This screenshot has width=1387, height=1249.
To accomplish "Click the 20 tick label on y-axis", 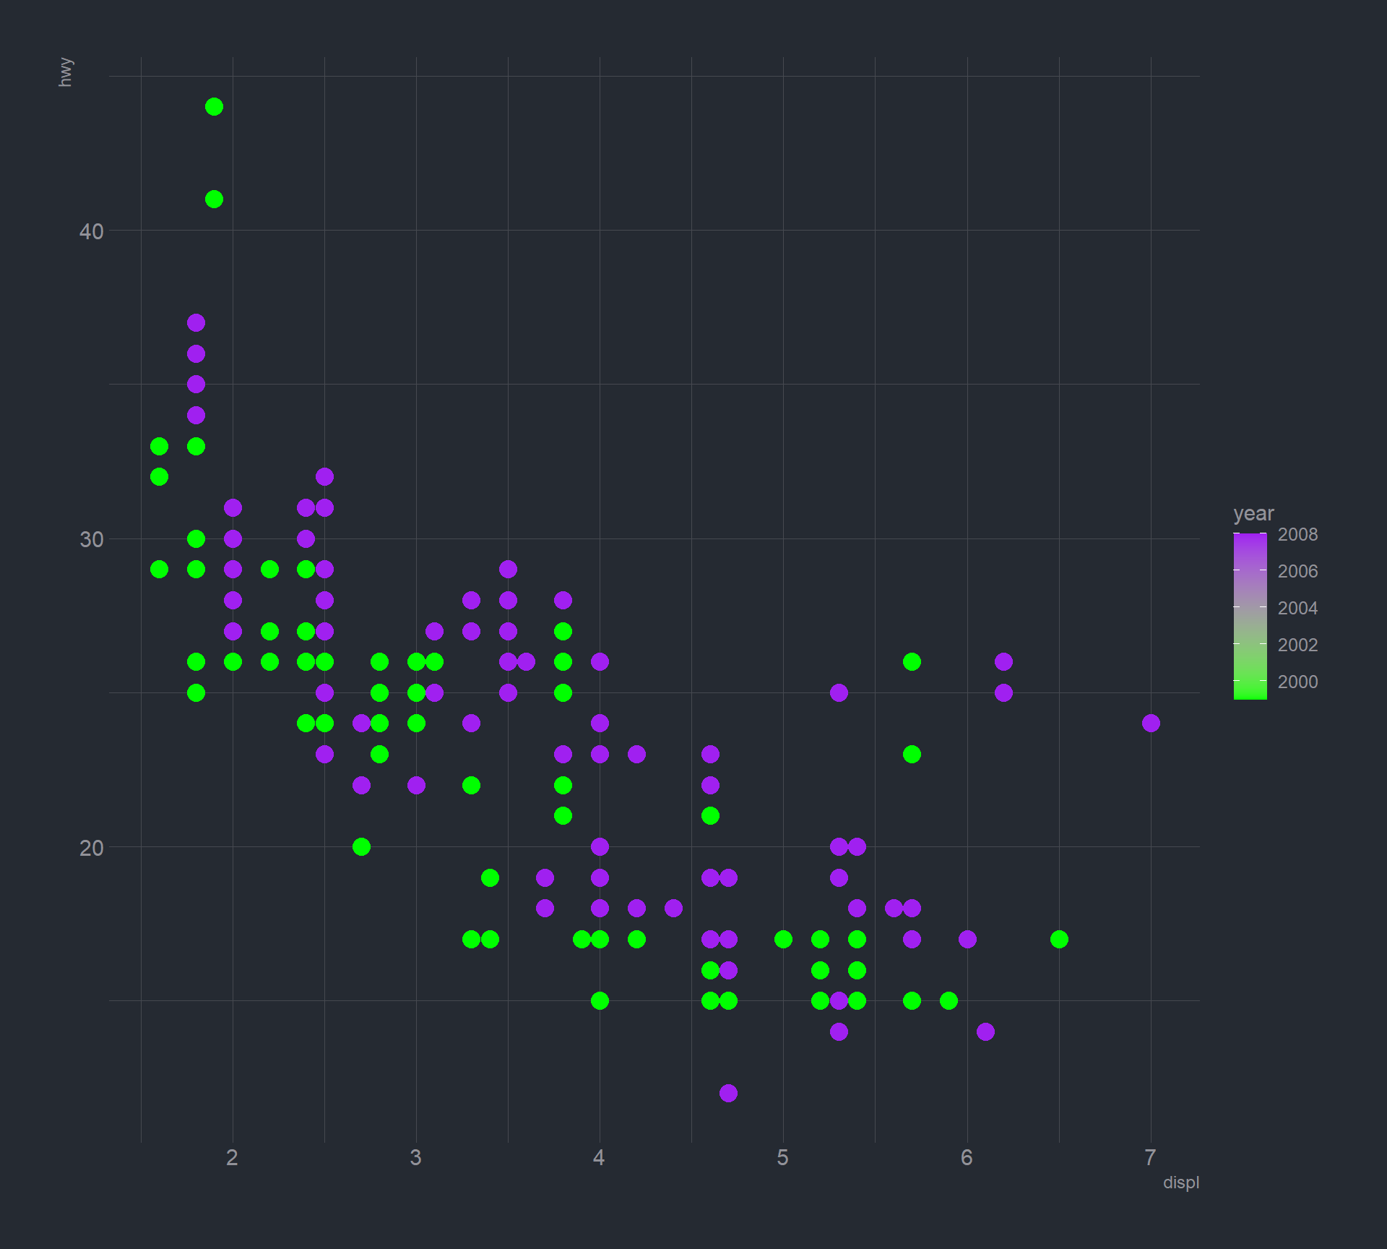I will (91, 848).
